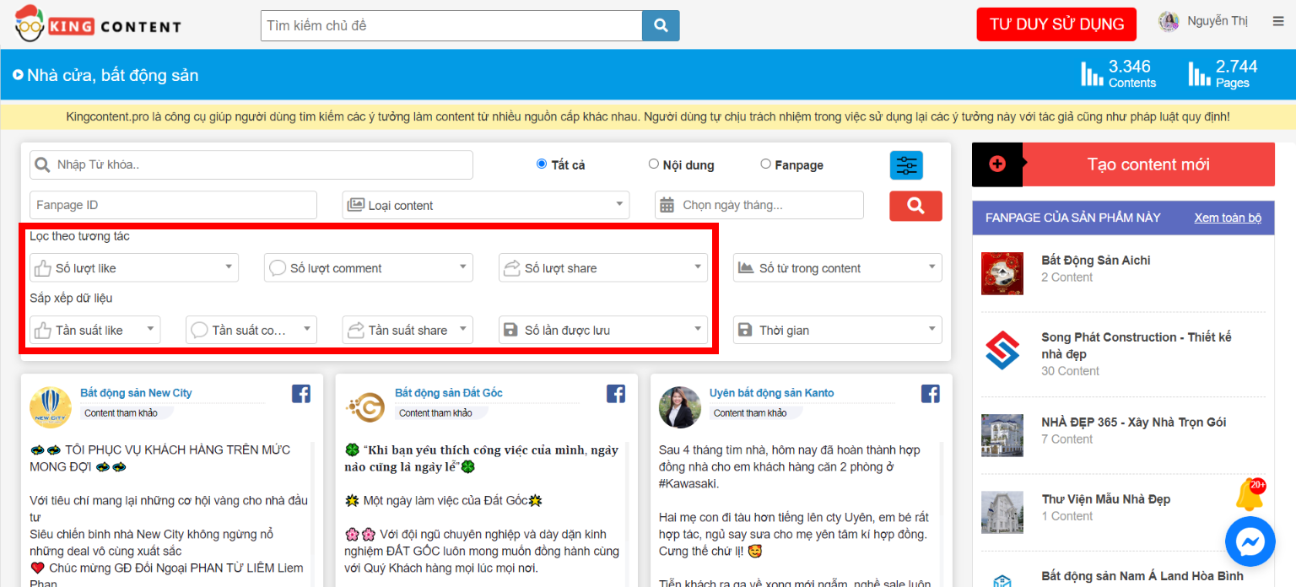
Task: Click the Nhập Từ khóa keyword field
Action: [251, 164]
